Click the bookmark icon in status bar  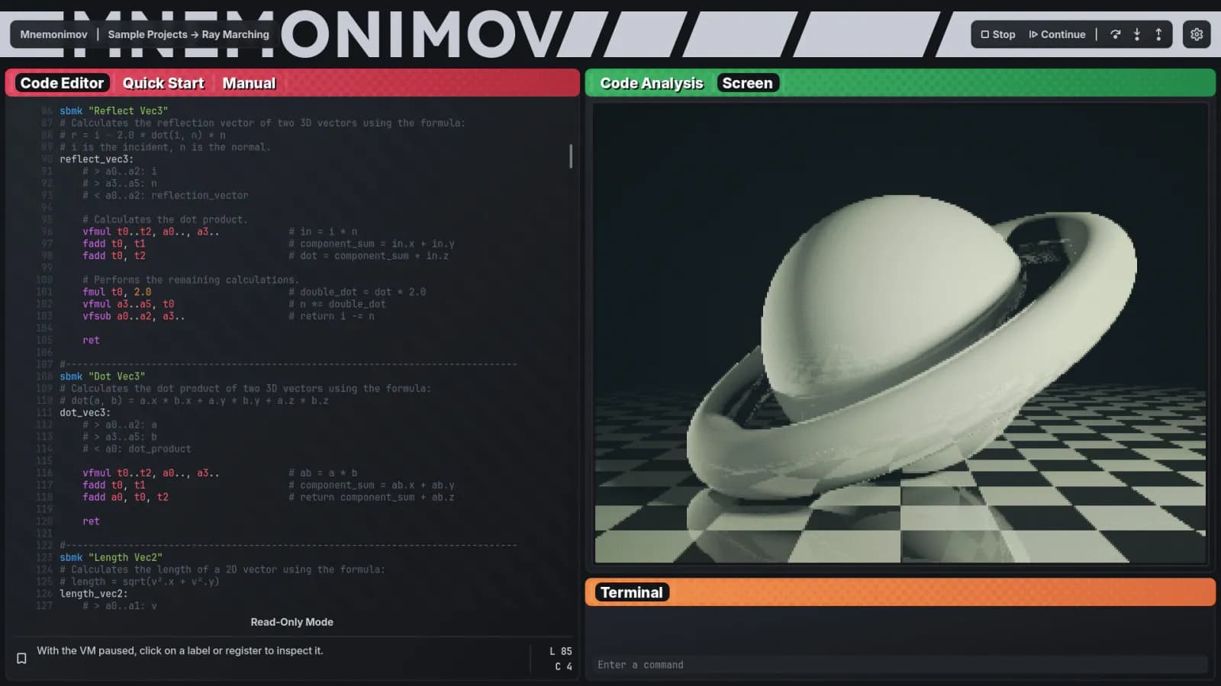click(21, 658)
